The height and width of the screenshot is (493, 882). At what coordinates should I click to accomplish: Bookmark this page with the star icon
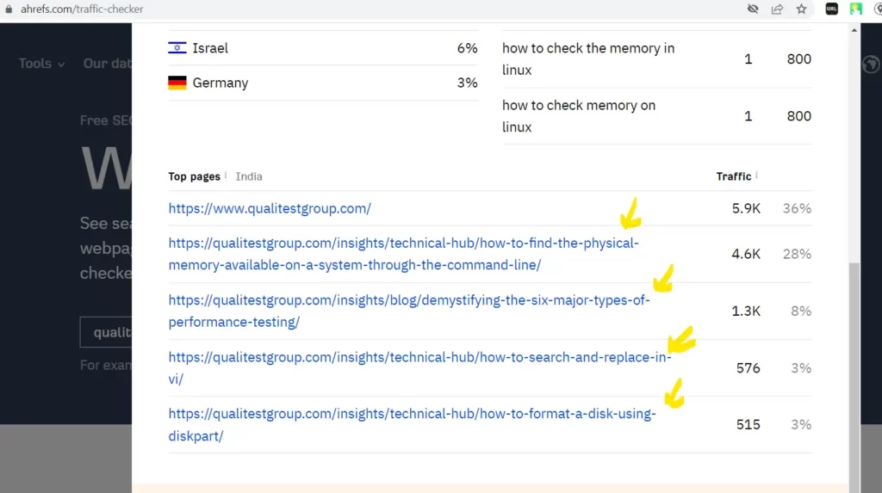[802, 9]
